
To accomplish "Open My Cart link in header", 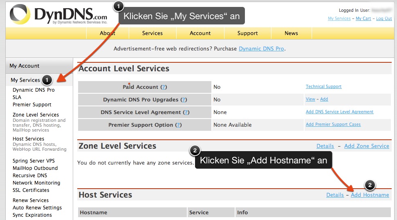I will click(x=363, y=19).
